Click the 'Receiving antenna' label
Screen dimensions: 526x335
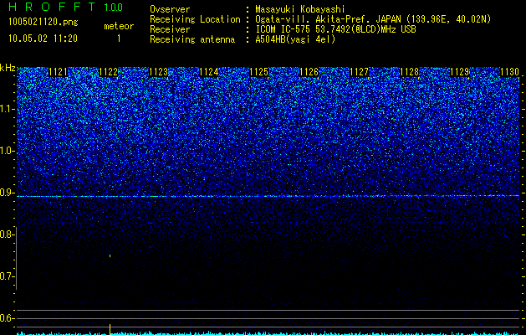[x=192, y=39]
